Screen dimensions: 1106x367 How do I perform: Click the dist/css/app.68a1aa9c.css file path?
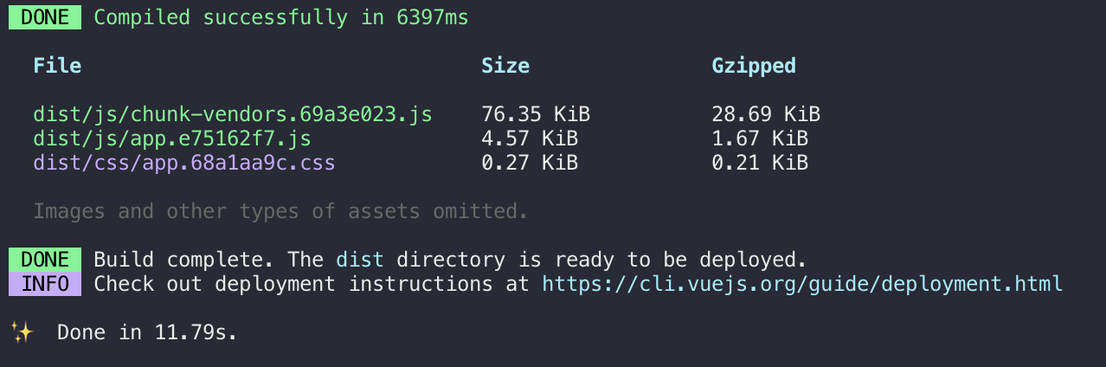pos(183,163)
